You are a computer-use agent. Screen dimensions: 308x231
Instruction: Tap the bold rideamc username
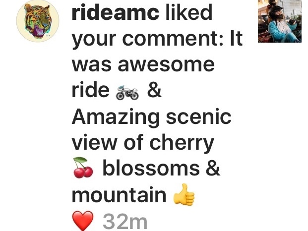tap(116, 13)
